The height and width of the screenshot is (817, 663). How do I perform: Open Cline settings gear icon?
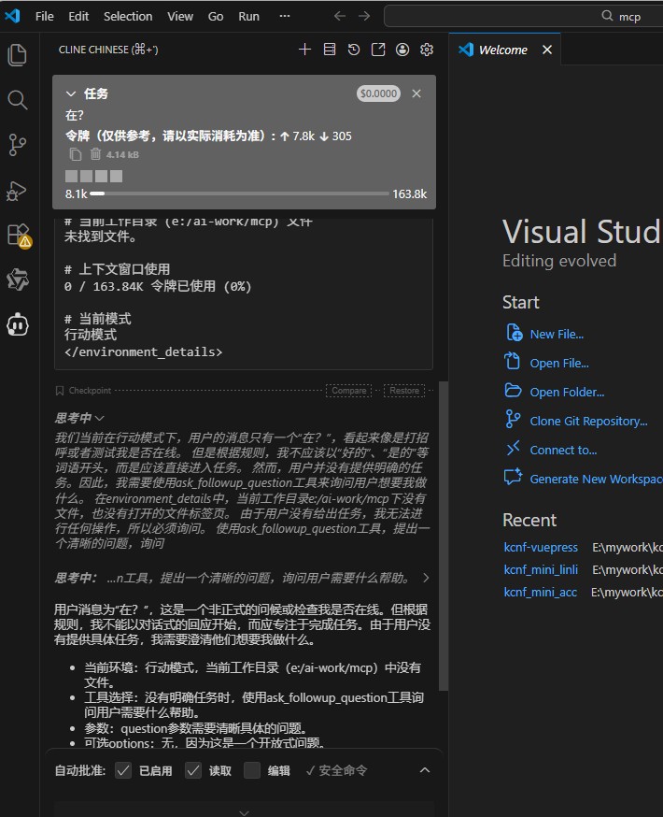pos(427,50)
